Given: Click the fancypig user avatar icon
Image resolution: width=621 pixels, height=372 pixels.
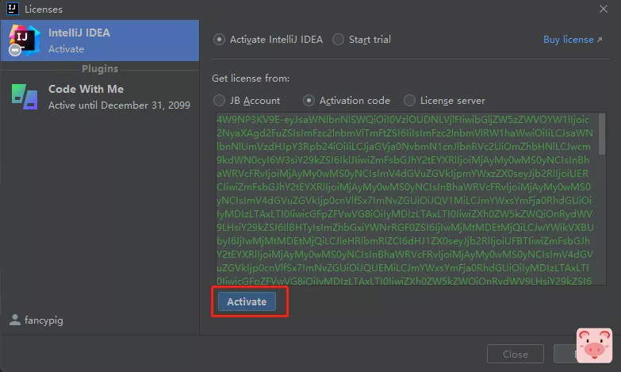Looking at the screenshot, I should click(x=15, y=320).
